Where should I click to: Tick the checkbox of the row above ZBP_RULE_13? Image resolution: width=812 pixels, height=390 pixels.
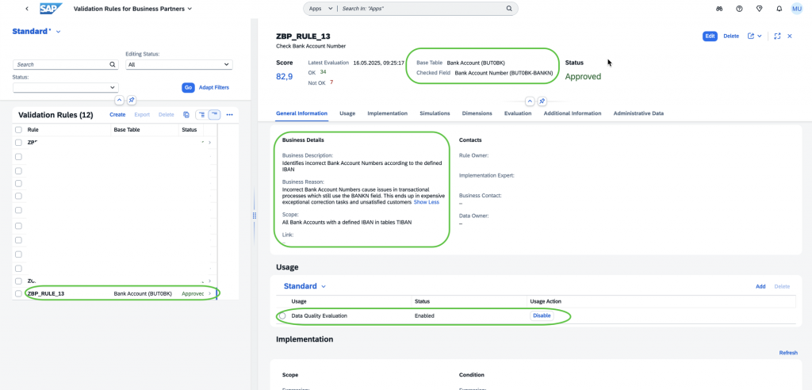point(19,281)
